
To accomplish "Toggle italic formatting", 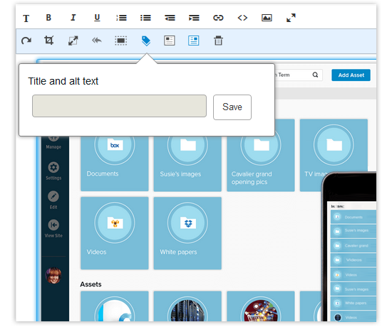I will (x=73, y=18).
